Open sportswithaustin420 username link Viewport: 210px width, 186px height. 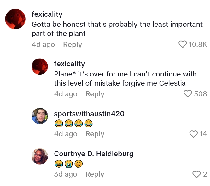click(x=89, y=114)
